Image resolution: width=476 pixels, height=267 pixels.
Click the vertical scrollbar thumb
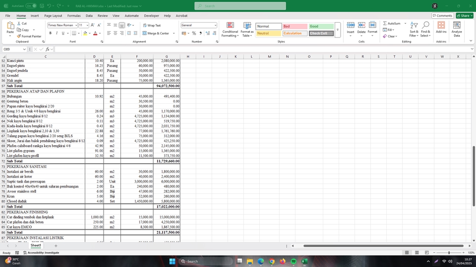click(474, 177)
